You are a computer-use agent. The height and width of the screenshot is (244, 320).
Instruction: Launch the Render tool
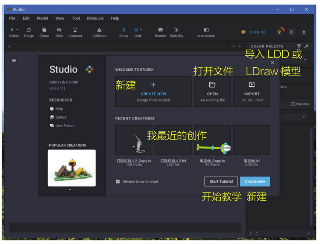[160, 32]
